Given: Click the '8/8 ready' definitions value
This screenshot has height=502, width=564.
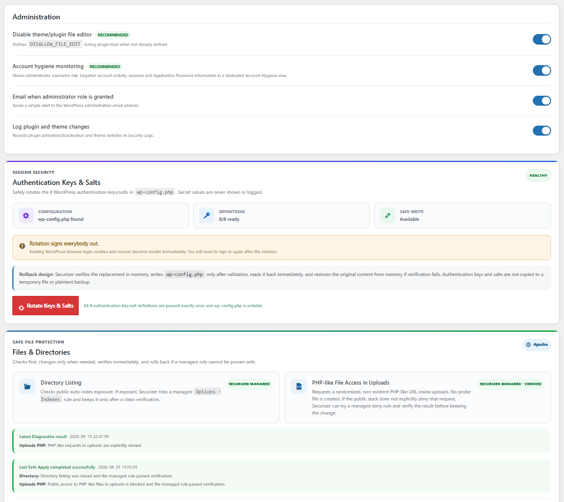Looking at the screenshot, I should click(229, 219).
